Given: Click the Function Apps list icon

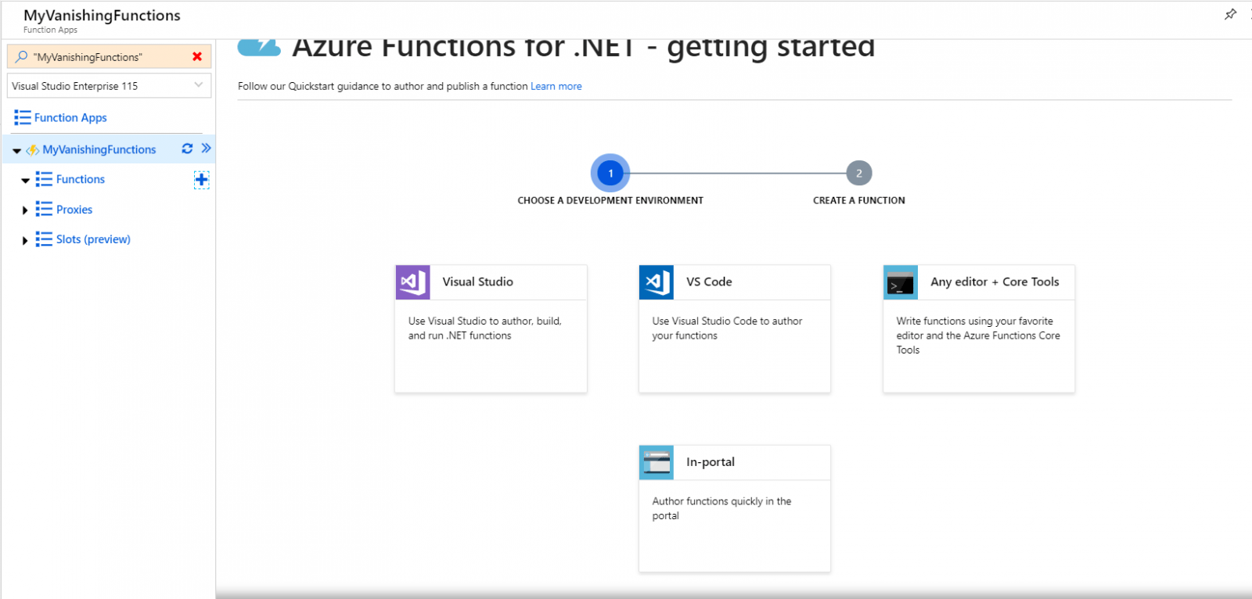Looking at the screenshot, I should click(x=23, y=118).
